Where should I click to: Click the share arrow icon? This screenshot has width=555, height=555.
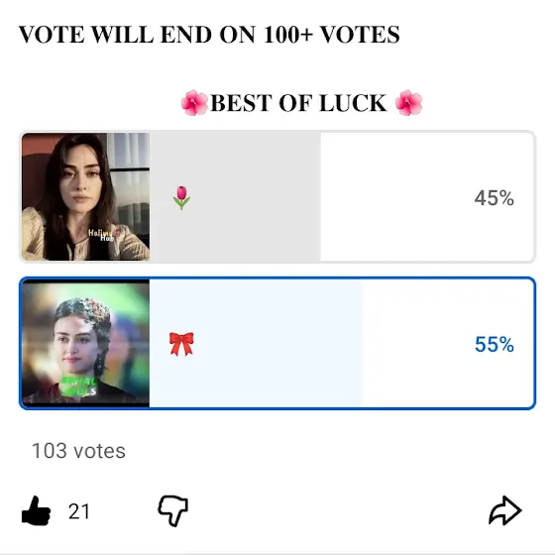[505, 510]
